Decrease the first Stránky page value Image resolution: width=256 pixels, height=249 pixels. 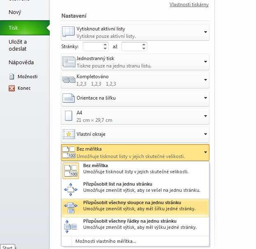pyautogui.click(x=105, y=49)
